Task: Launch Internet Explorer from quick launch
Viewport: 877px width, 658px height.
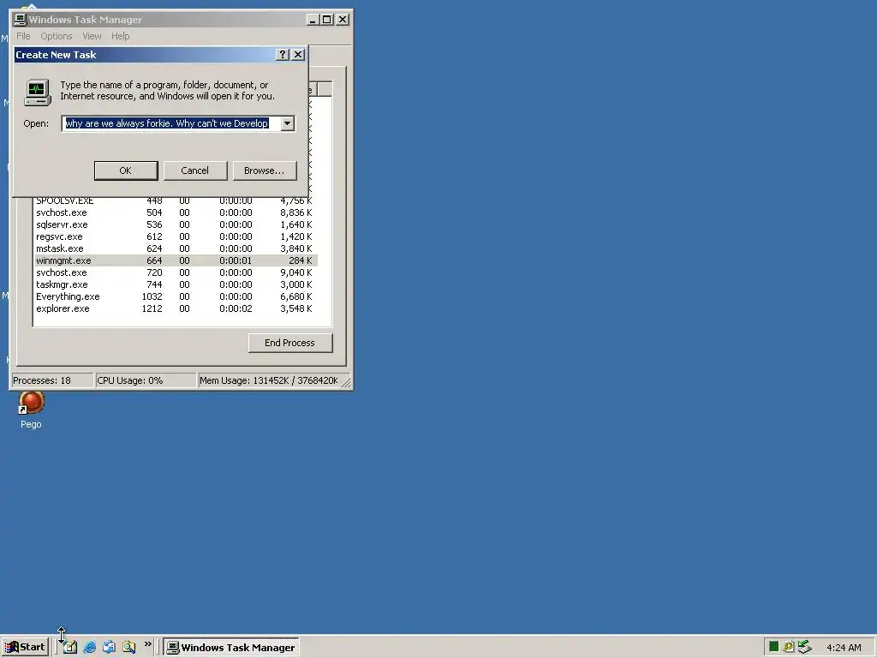Action: [89, 648]
